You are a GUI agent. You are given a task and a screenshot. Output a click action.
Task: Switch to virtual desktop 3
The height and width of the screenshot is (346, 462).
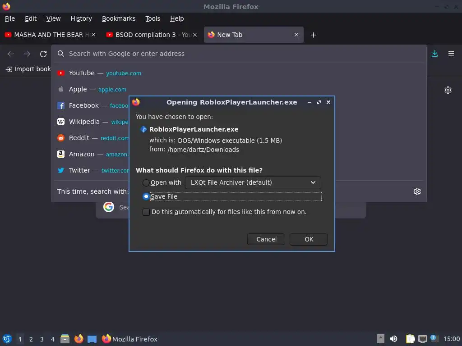pos(42,339)
